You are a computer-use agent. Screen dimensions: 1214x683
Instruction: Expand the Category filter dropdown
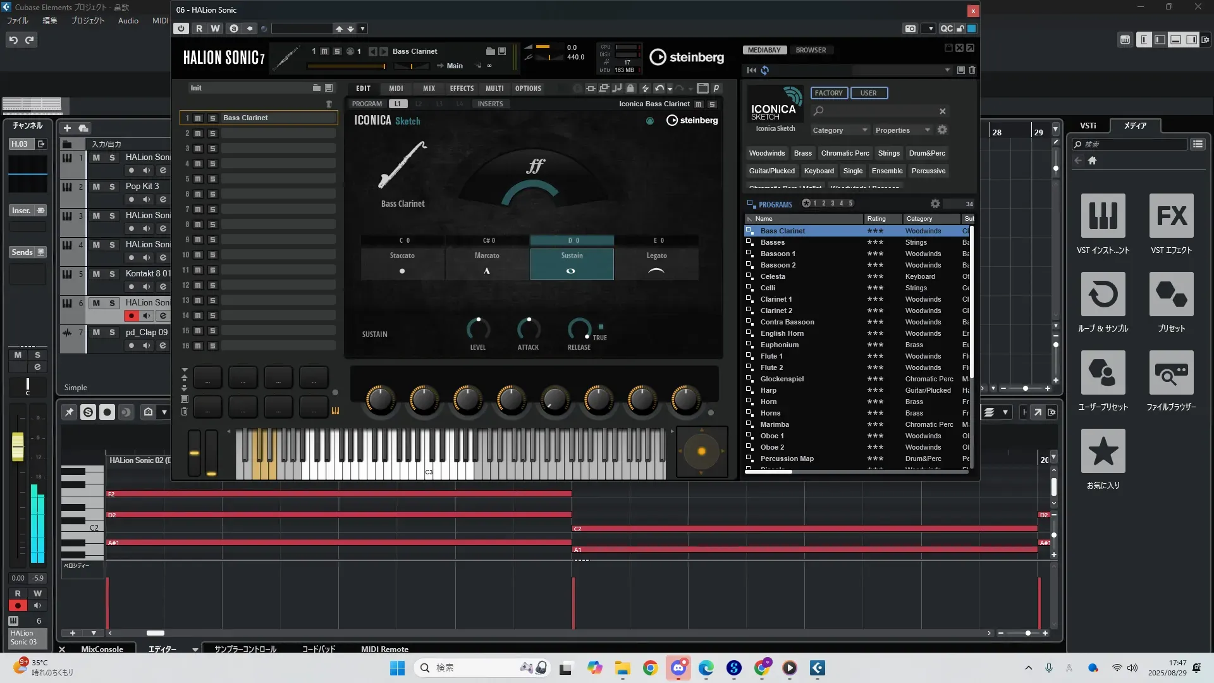pos(839,130)
